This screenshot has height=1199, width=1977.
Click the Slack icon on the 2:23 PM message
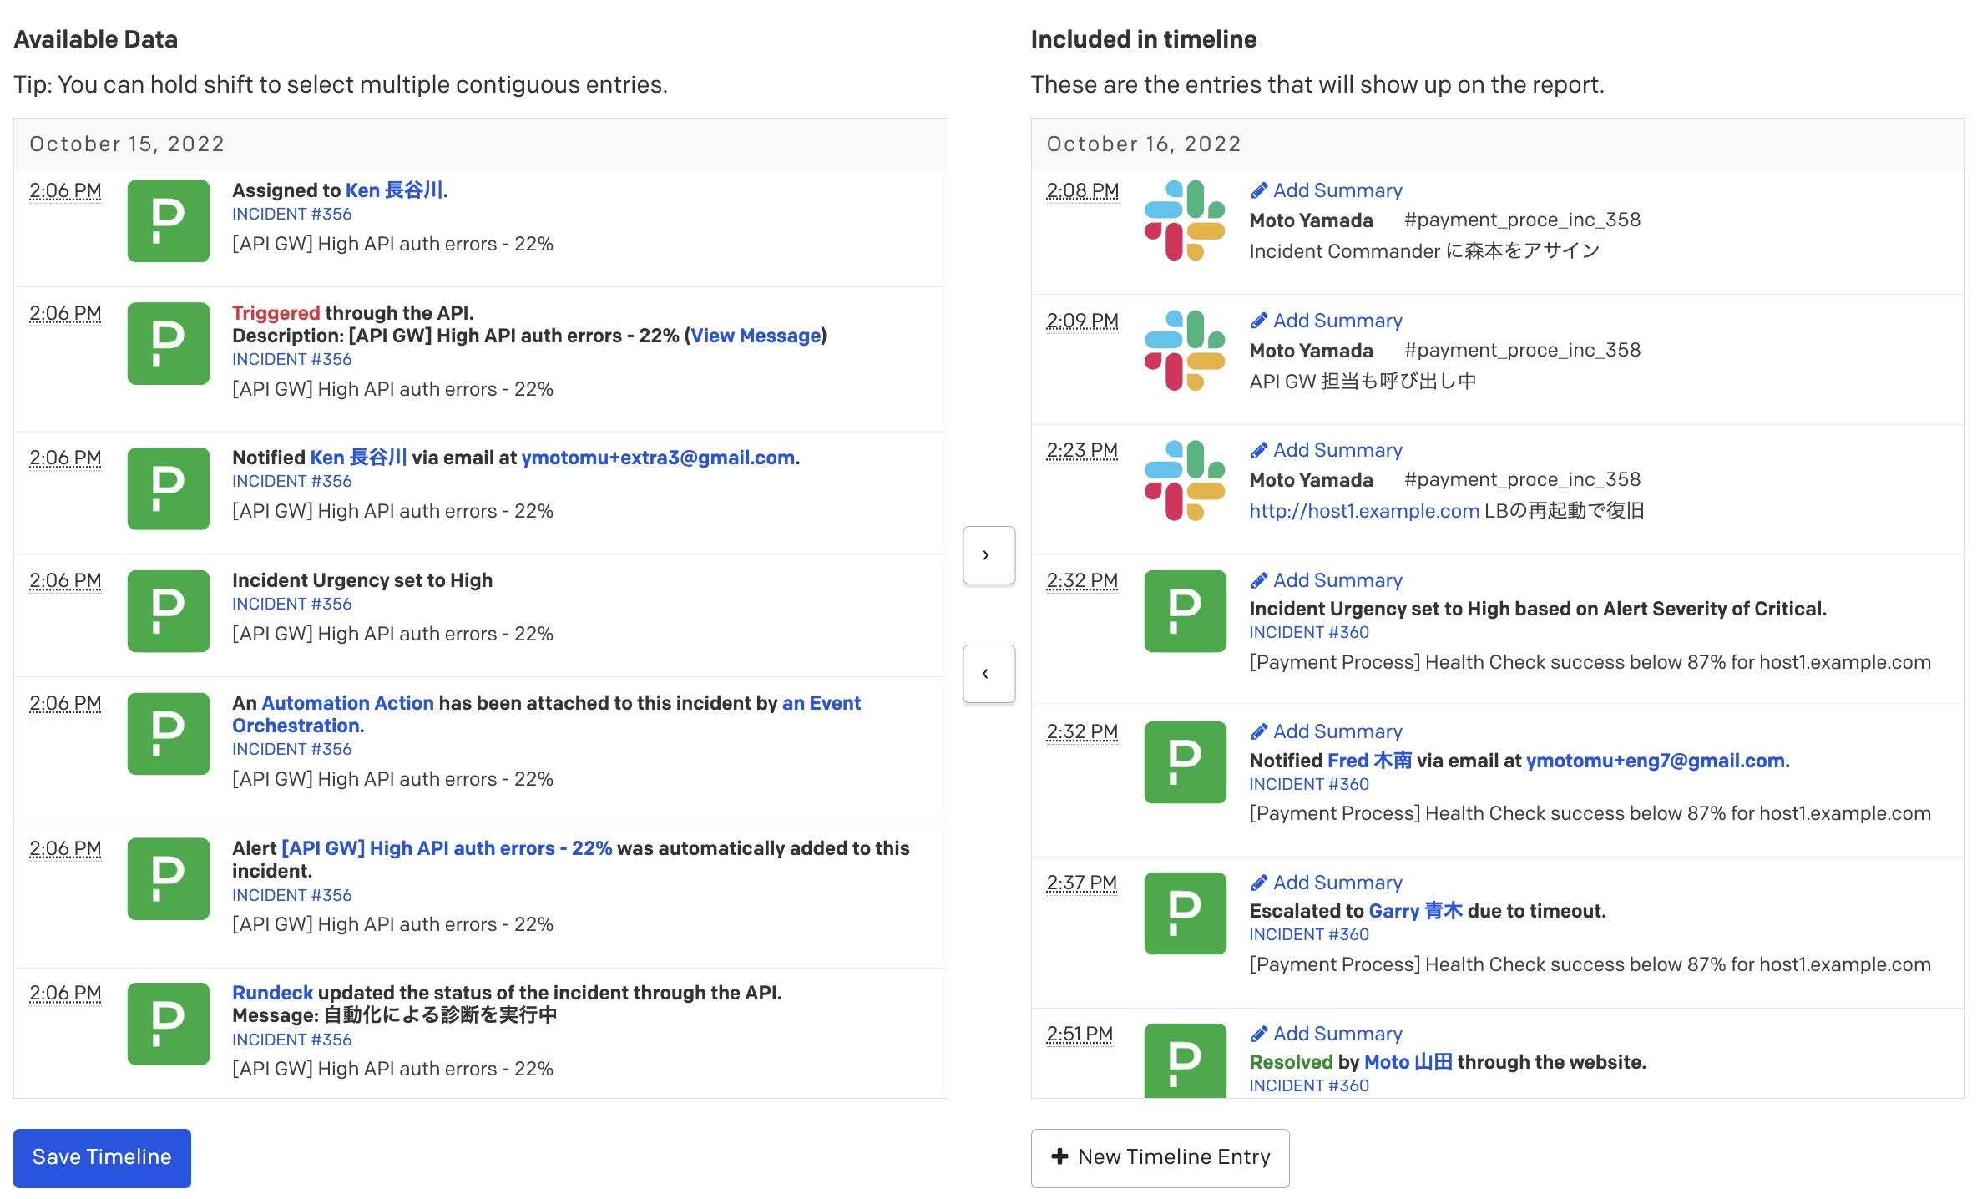click(1185, 485)
